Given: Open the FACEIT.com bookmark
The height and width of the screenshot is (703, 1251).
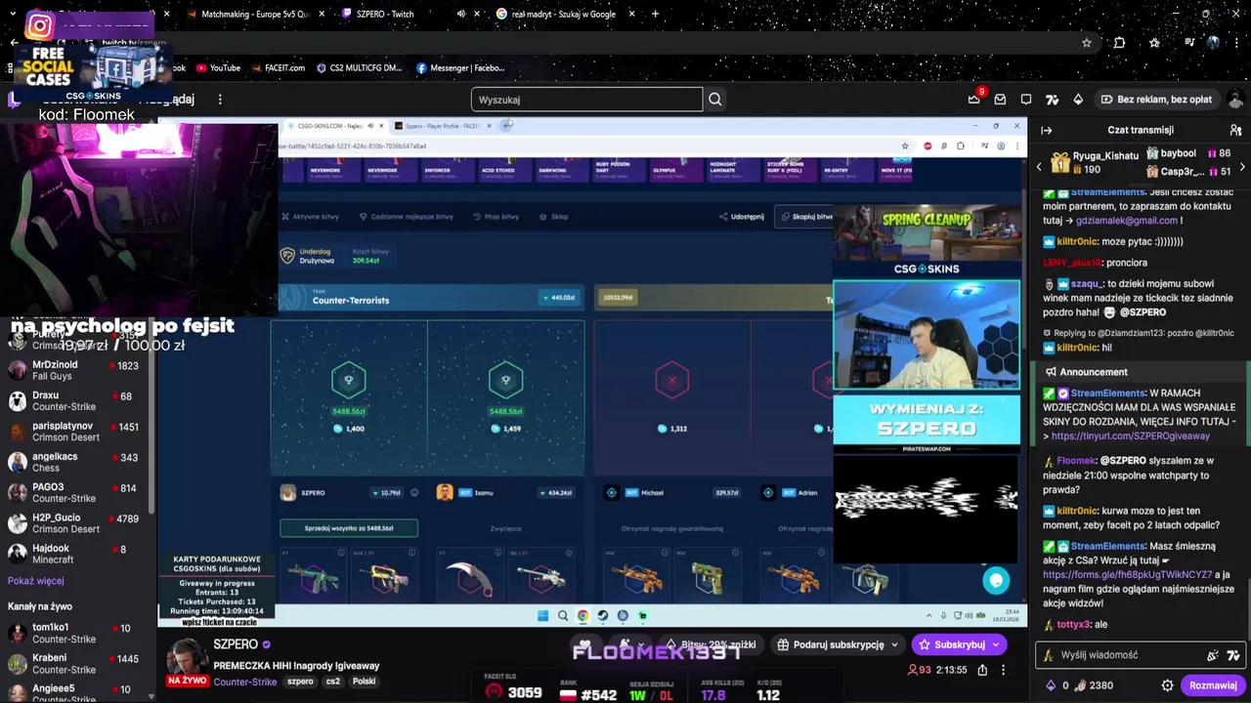Looking at the screenshot, I should tap(278, 67).
